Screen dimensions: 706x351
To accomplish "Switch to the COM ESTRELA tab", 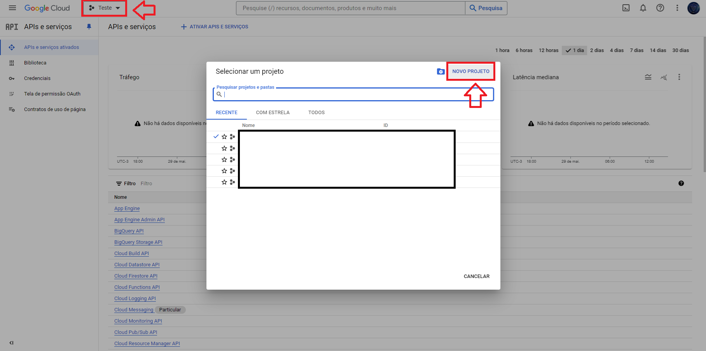I will click(x=273, y=113).
